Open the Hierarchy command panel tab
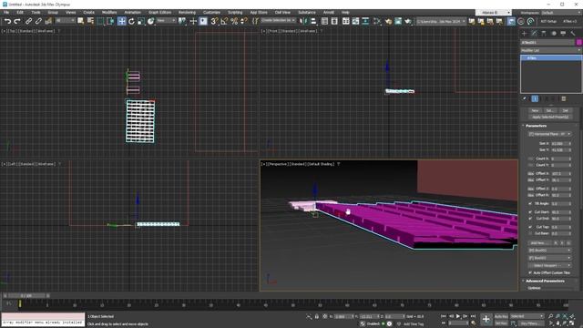Image resolution: width=583 pixels, height=328 pixels. click(544, 34)
